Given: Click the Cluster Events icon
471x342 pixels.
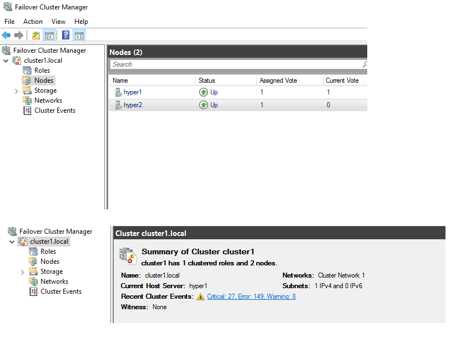Looking at the screenshot, I should click(27, 110).
